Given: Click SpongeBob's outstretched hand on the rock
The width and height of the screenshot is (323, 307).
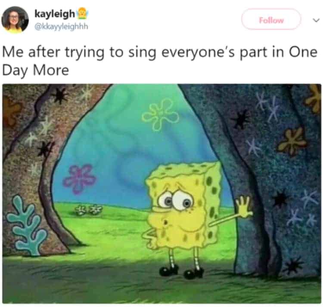Looking at the screenshot, I should (243, 207).
